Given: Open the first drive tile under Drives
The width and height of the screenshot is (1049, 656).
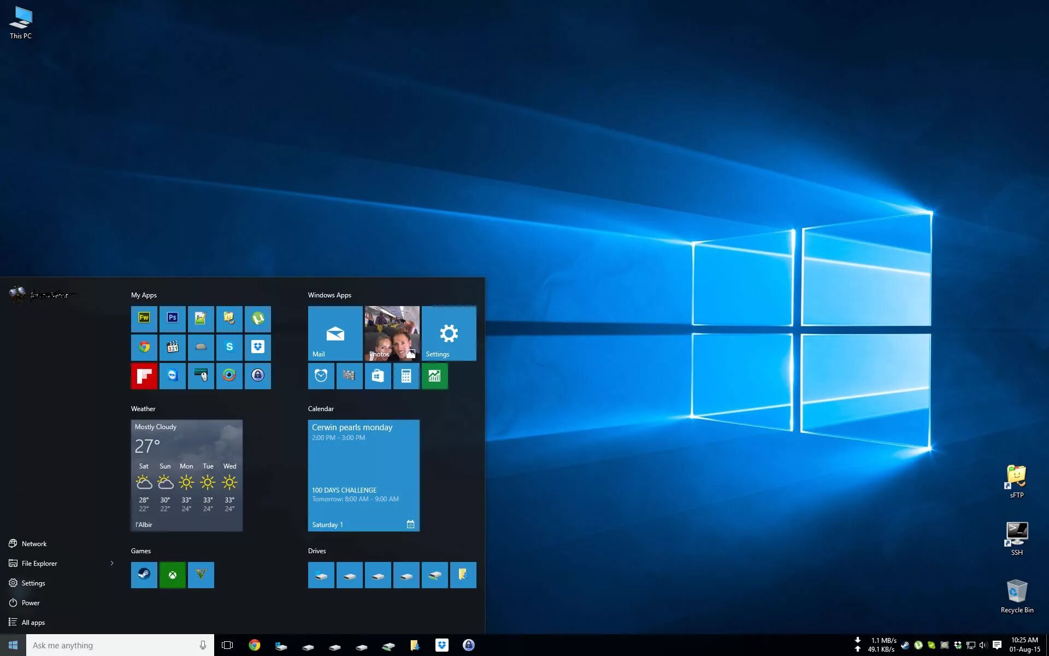Looking at the screenshot, I should click(x=321, y=575).
